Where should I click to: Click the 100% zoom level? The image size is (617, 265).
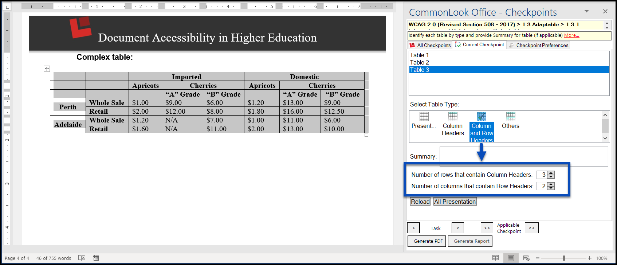[602, 258]
